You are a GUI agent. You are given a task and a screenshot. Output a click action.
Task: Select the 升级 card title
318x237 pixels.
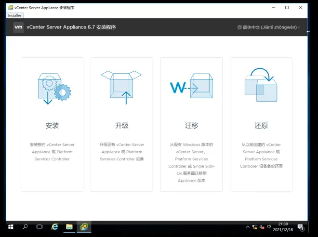122,126
